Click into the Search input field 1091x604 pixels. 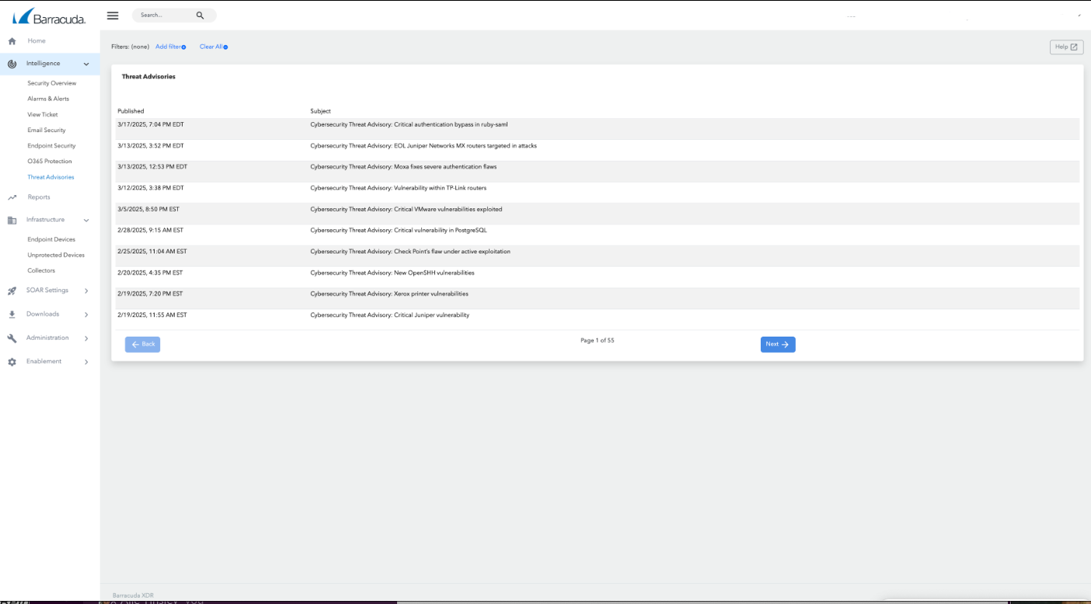tap(163, 16)
